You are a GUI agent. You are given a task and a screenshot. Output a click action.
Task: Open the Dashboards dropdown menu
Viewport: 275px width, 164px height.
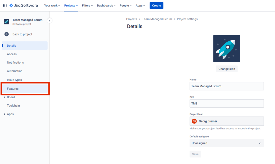106,5
